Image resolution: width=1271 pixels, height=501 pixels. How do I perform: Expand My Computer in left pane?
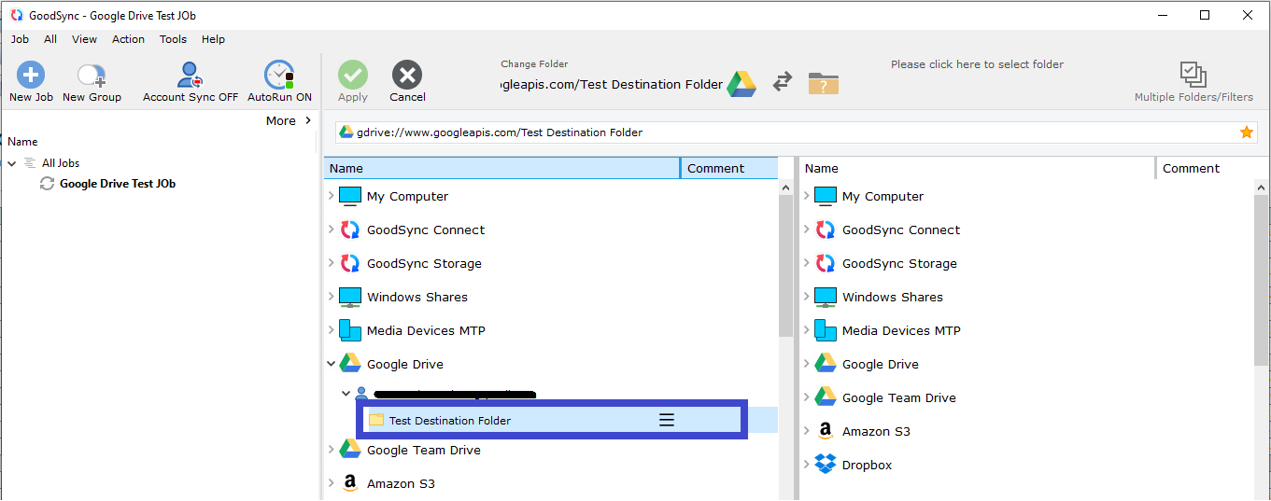coord(332,197)
